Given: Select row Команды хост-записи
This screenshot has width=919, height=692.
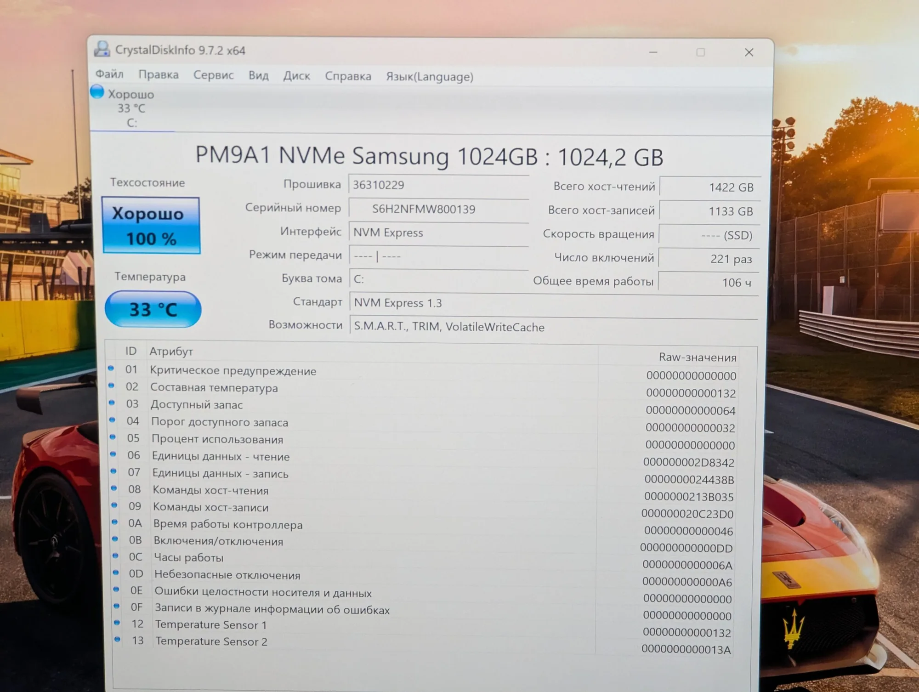Looking at the screenshot, I should 423,510.
